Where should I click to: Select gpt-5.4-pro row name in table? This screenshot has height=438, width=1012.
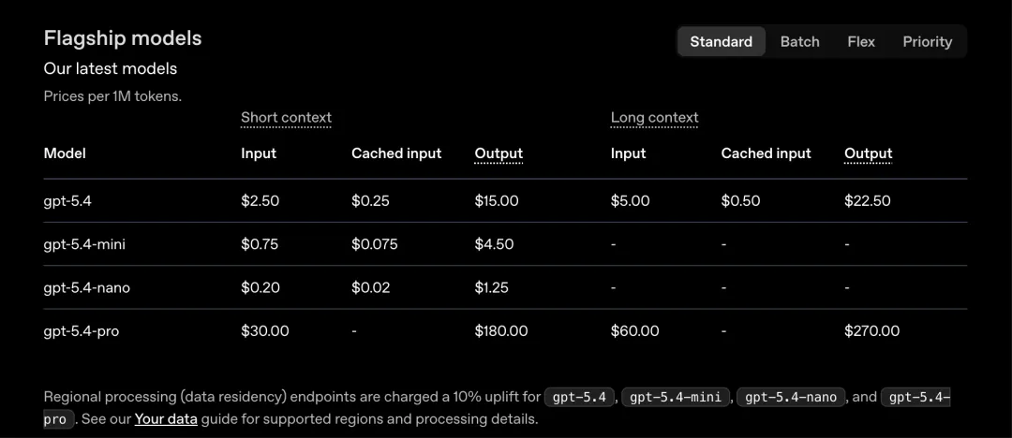tap(81, 330)
